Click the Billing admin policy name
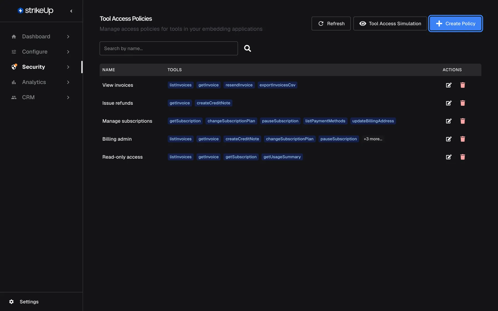The width and height of the screenshot is (498, 311). point(117,139)
